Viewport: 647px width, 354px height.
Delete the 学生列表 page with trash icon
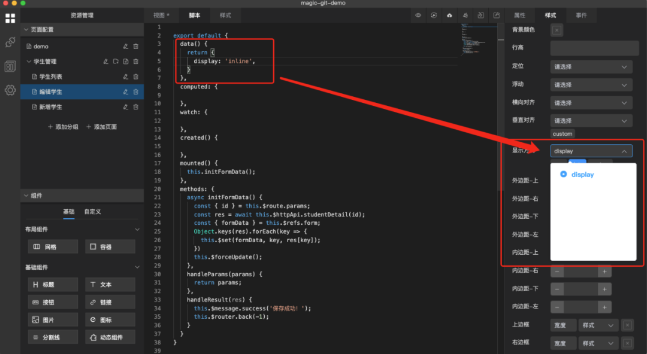(136, 77)
